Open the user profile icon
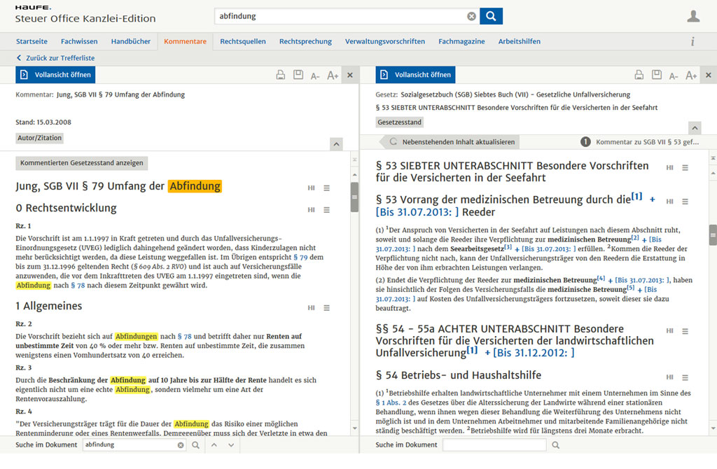 click(x=693, y=17)
